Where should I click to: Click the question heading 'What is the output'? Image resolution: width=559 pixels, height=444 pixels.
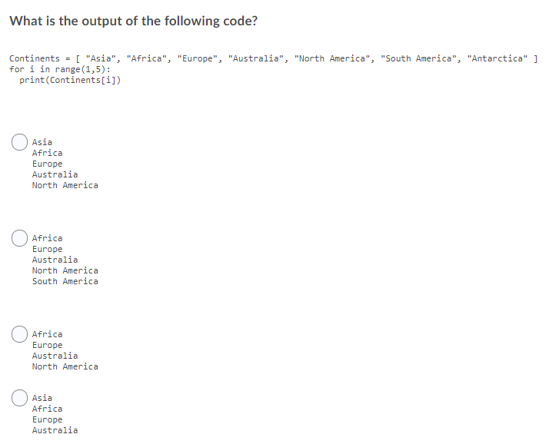click(133, 21)
